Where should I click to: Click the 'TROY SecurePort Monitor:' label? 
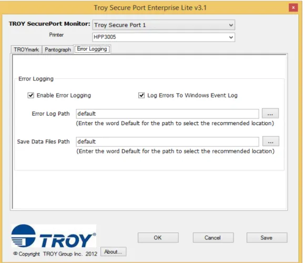(x=49, y=24)
